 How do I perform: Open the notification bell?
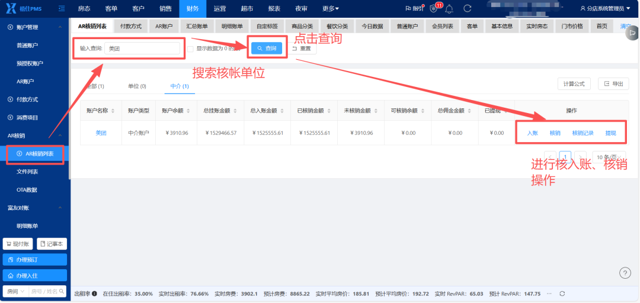click(x=449, y=8)
